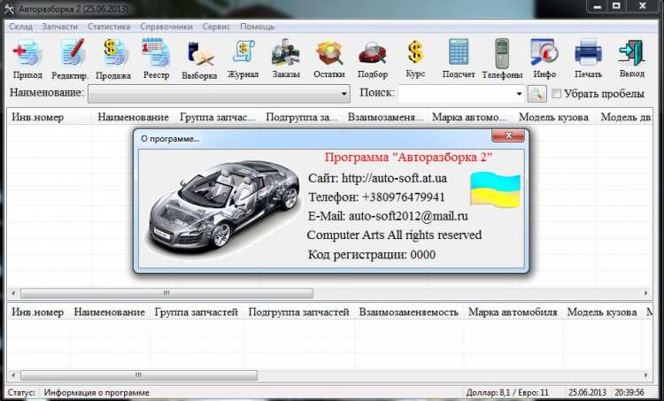Screen dimensions: 664x401
Task: Click the Инфо toolbar icon
Action: [544, 52]
